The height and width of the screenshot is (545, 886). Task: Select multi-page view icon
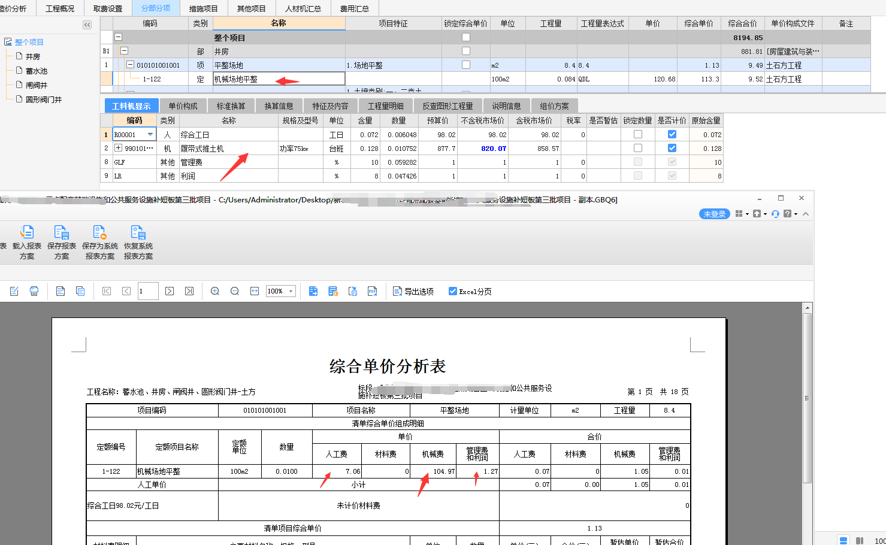(x=80, y=291)
